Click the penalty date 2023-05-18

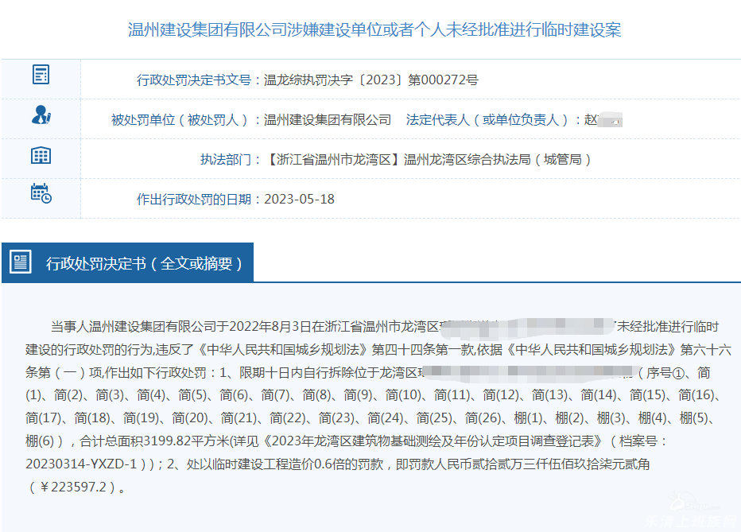(299, 200)
